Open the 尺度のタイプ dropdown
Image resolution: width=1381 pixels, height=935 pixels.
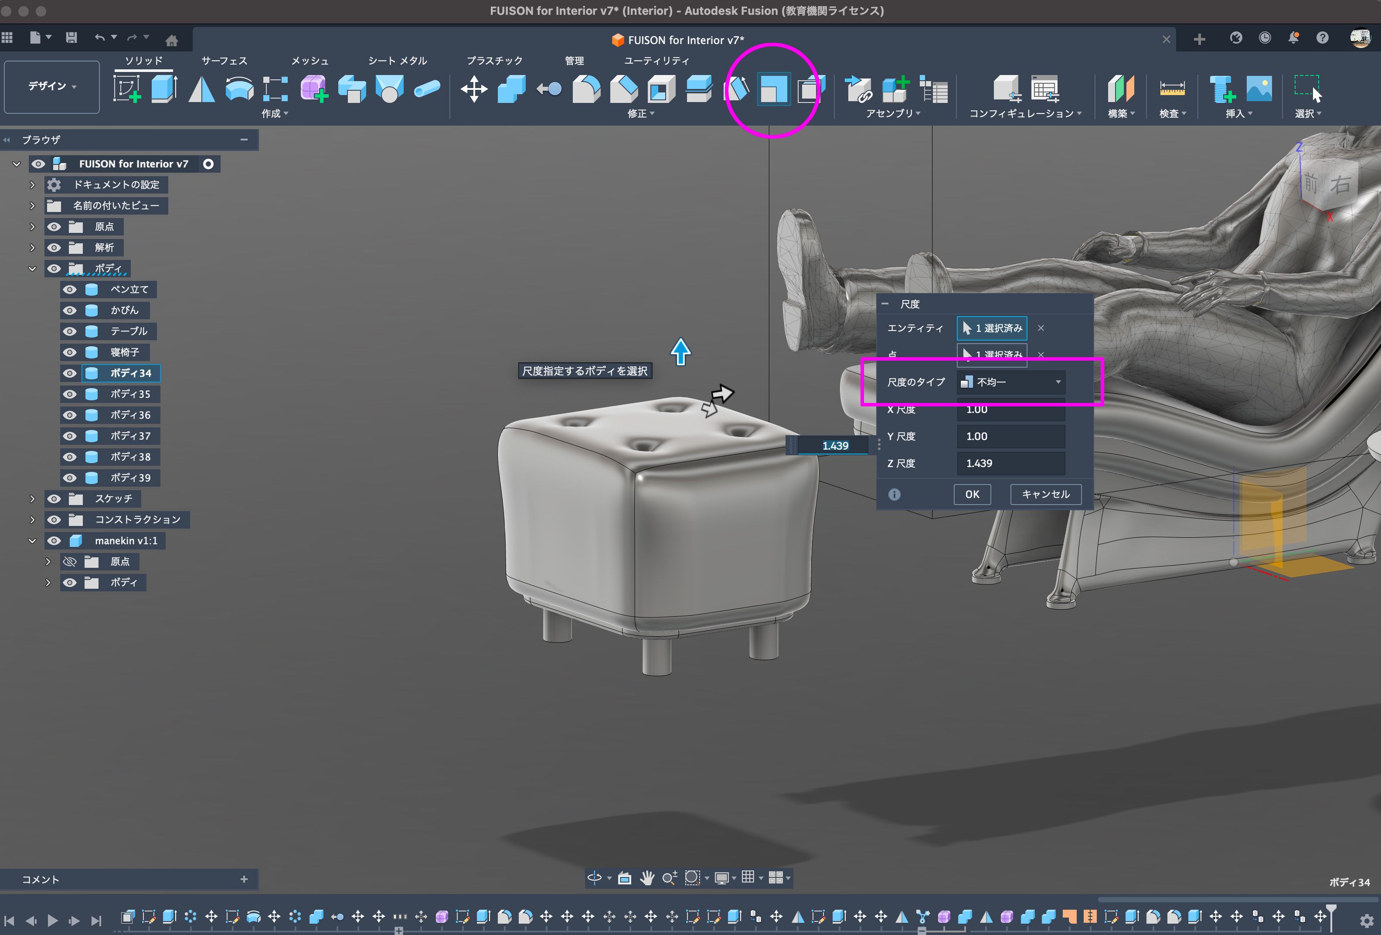pyautogui.click(x=1011, y=382)
